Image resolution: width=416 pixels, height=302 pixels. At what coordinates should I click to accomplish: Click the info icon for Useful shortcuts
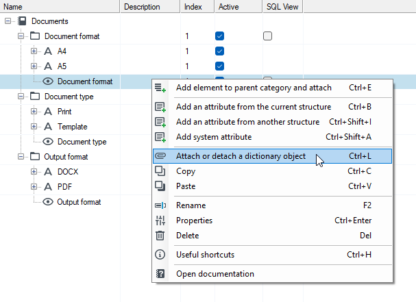(160, 255)
